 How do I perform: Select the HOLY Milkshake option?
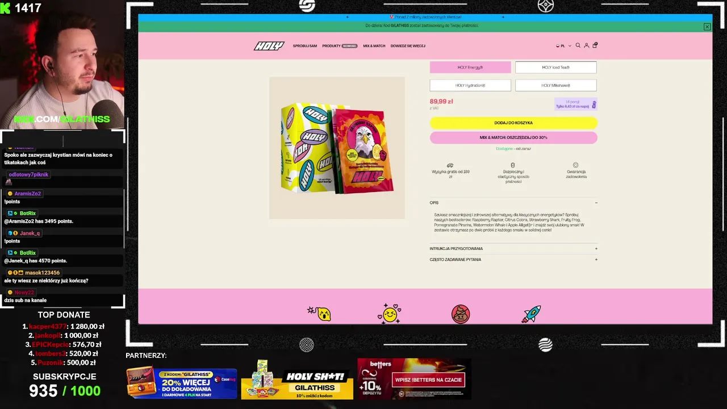click(x=555, y=85)
